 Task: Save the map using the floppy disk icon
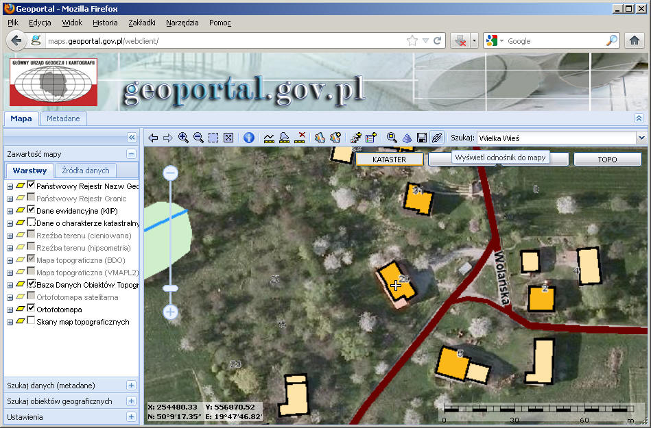point(422,138)
